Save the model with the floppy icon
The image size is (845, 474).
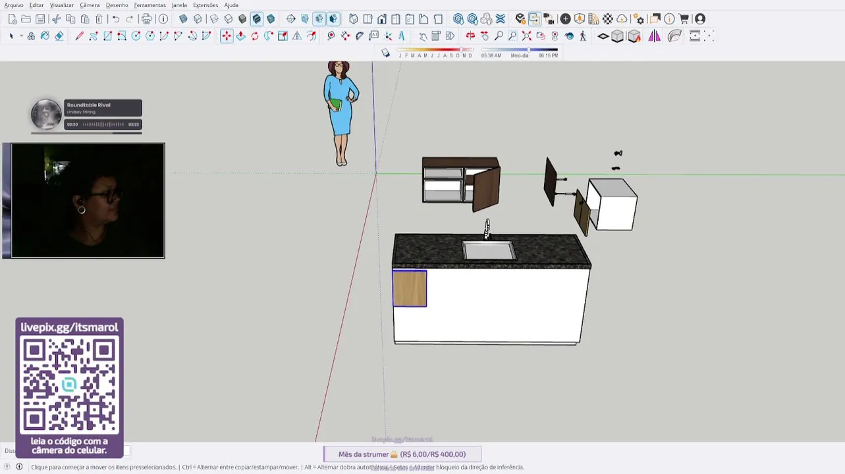(40, 19)
